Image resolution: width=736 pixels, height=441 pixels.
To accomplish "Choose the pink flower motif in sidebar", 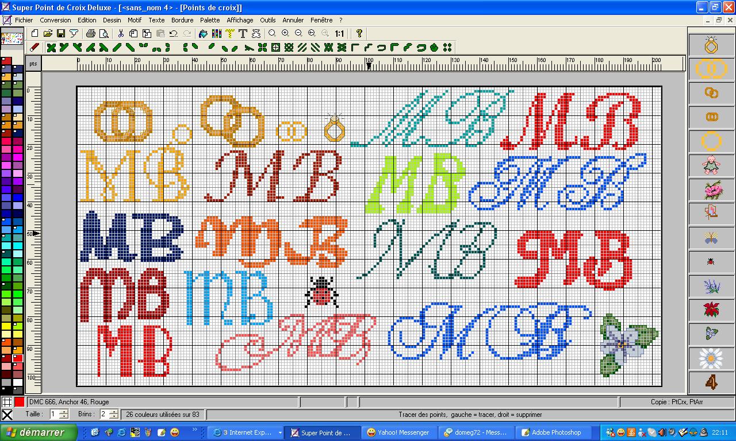I will pyautogui.click(x=711, y=189).
